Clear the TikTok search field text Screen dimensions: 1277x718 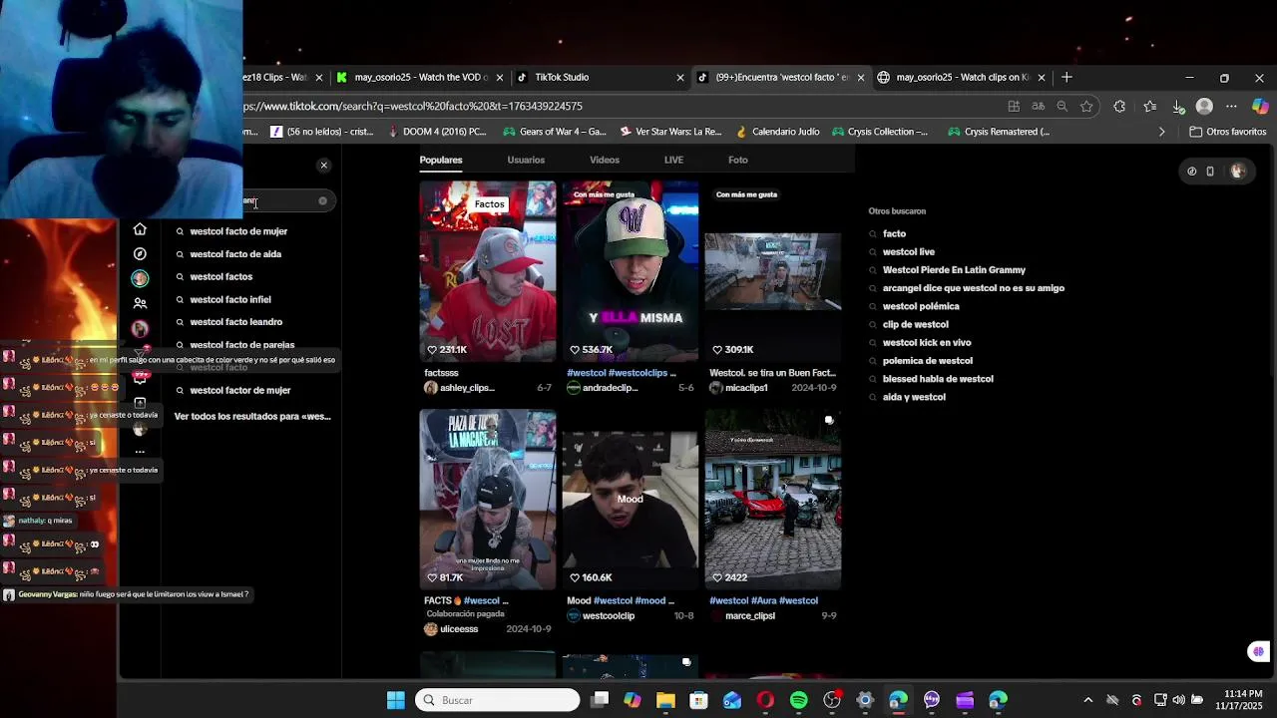click(322, 201)
